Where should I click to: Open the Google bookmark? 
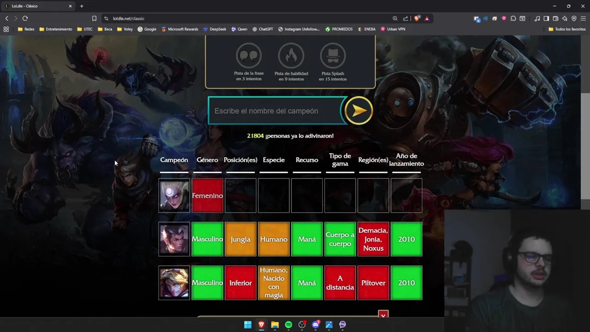point(147,29)
